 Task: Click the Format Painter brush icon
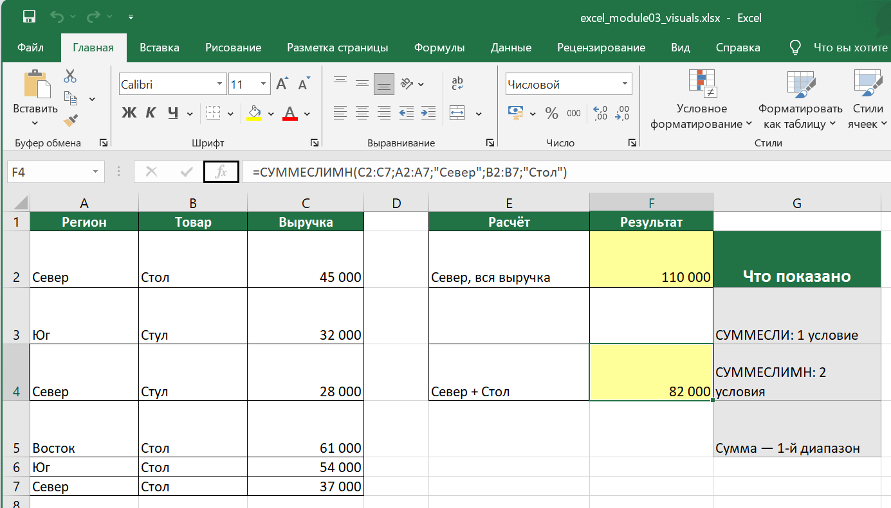[x=70, y=120]
